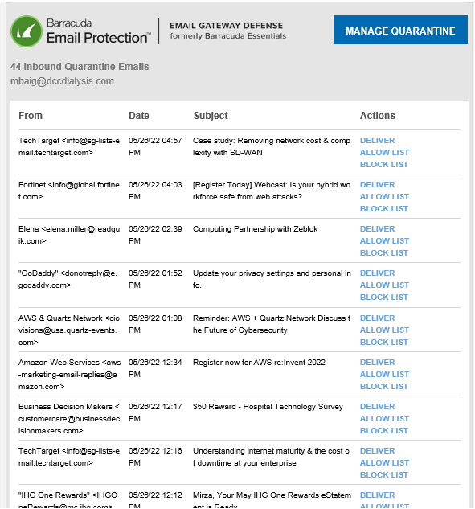Block list AWS & Quartz Network sender
This screenshot has width=475, height=509.
click(x=384, y=342)
